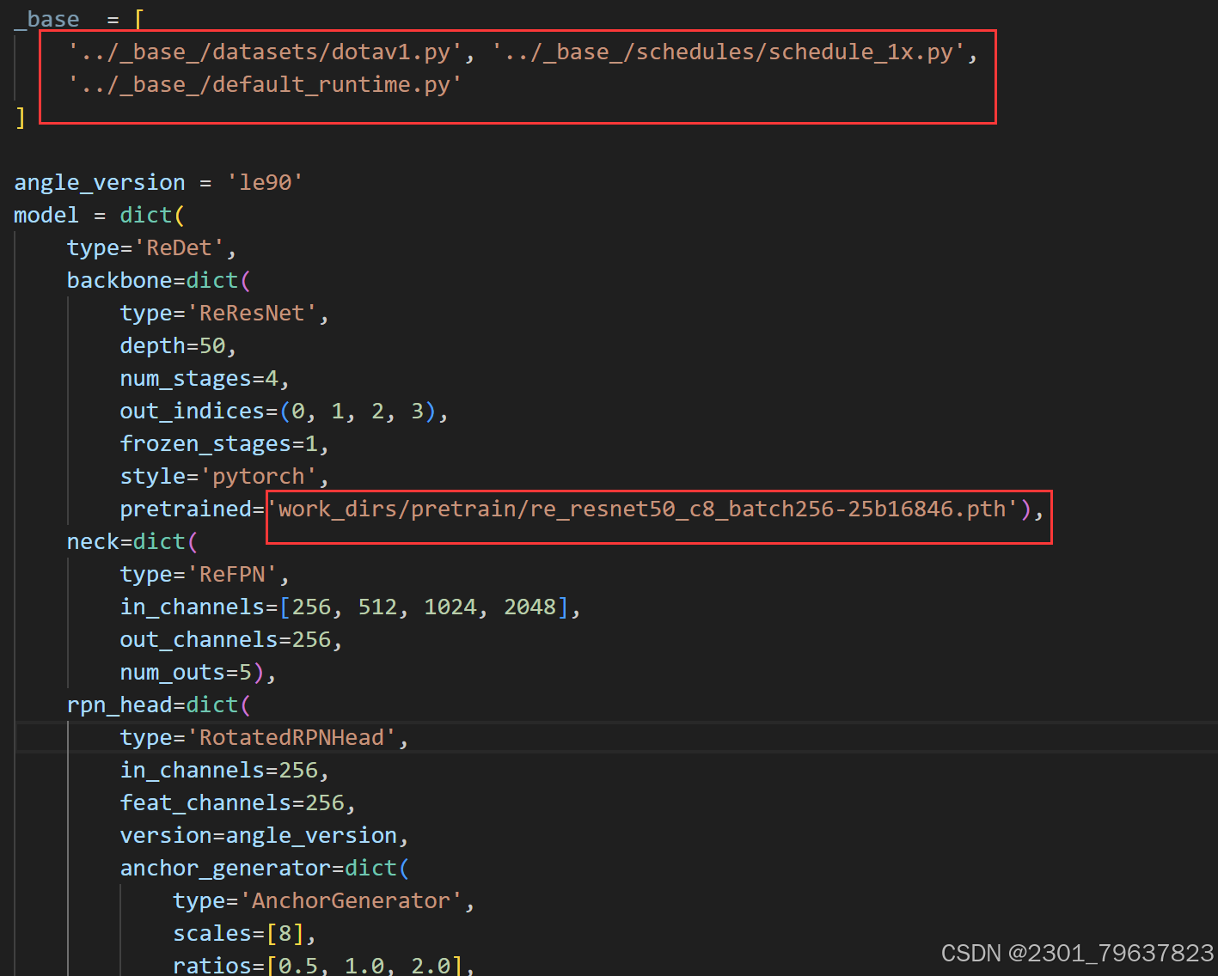Screen dimensions: 1218x976
Task: Click the pretrained= keyword
Action: [192, 509]
